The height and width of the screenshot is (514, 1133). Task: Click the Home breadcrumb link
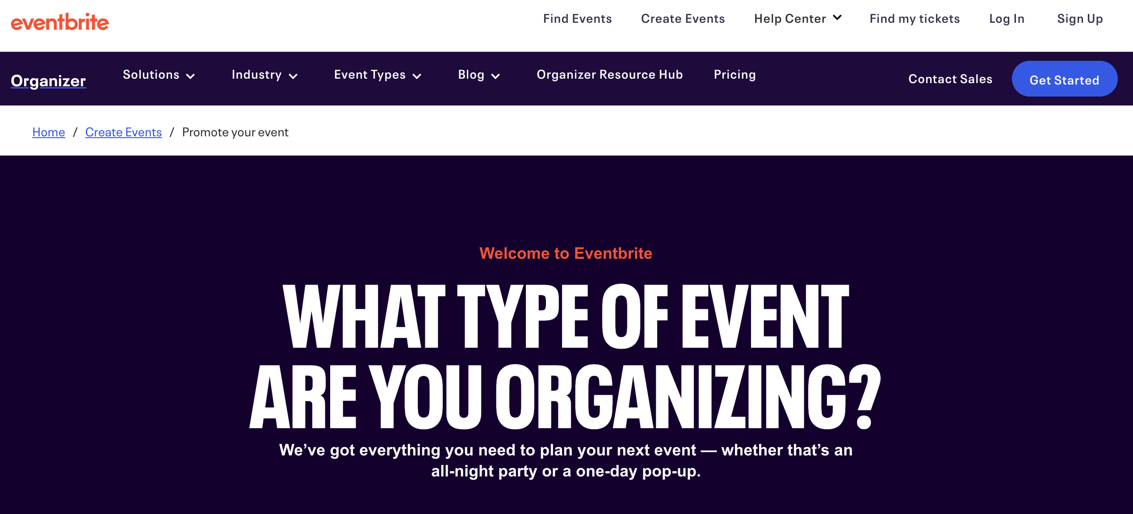coord(49,131)
